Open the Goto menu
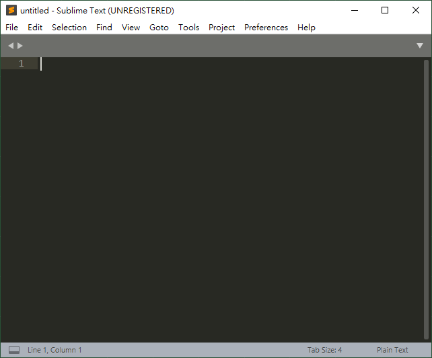 (x=159, y=28)
